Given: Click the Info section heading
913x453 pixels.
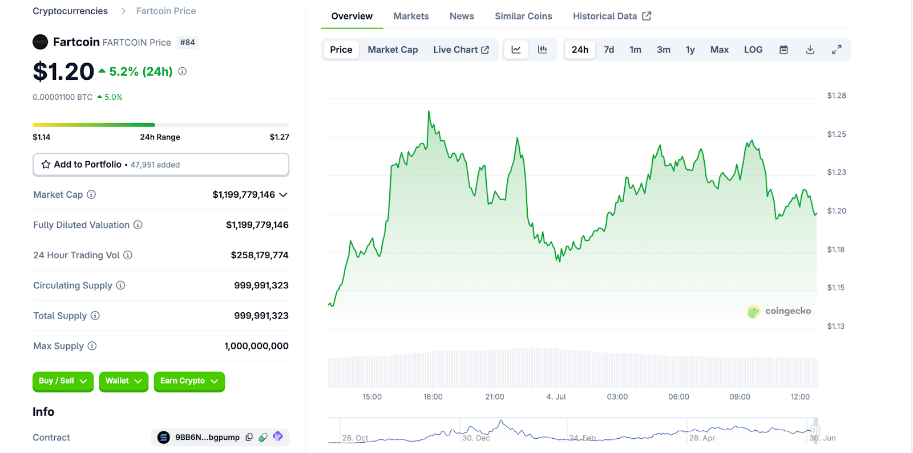Looking at the screenshot, I should (x=43, y=411).
